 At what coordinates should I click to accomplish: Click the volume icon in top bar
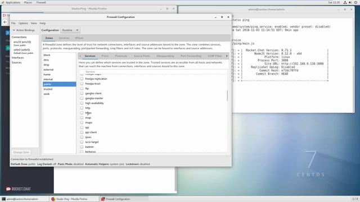(350, 2)
